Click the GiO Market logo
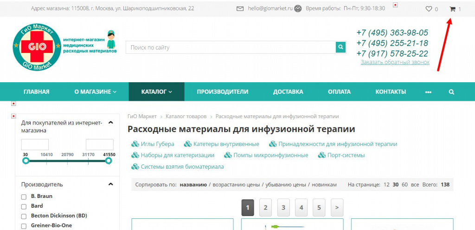Image resolution: width=475 pixels, height=230 pixels. tap(37, 48)
